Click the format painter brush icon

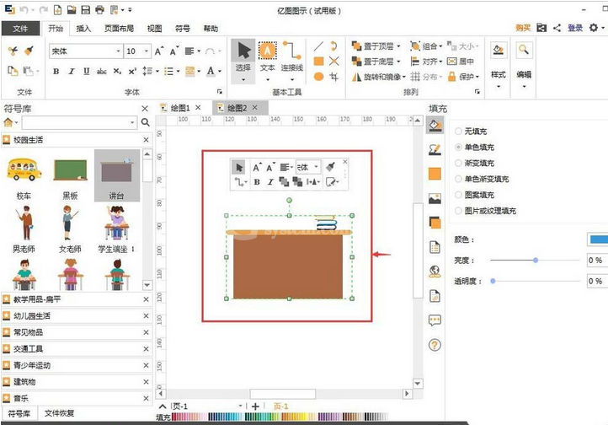pos(29,51)
